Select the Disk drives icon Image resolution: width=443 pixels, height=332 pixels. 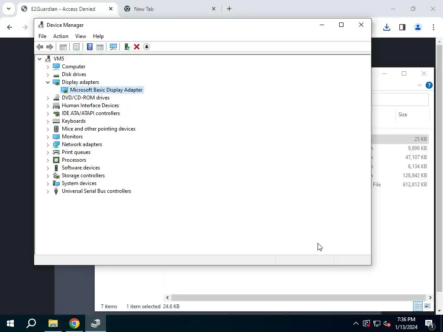(x=56, y=75)
